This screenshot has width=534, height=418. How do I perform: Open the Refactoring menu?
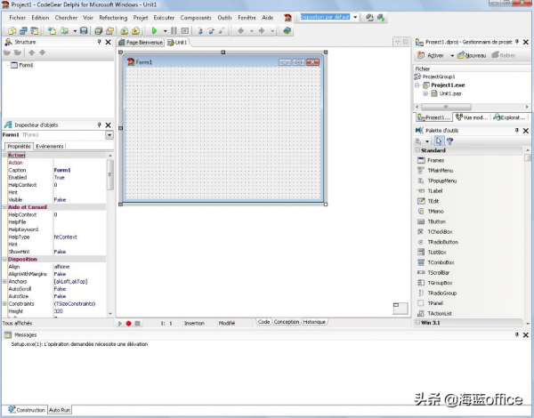point(113,17)
